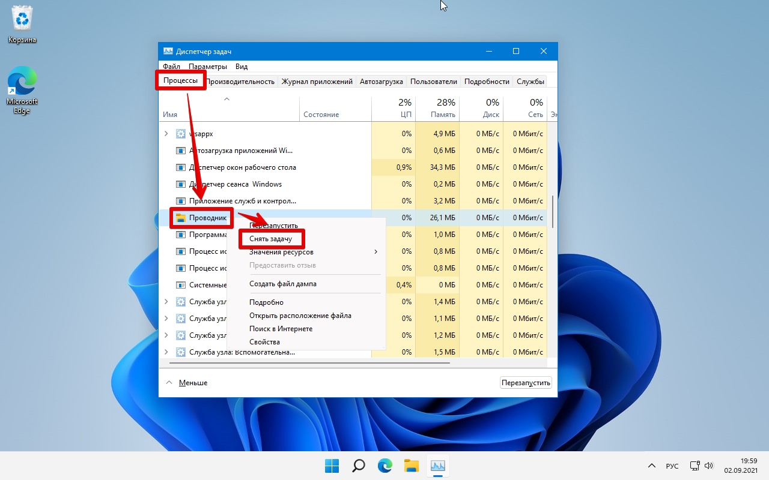Click gear icon of Служба узла: Вспомогательна...
Image resolution: width=769 pixels, height=480 pixels.
pos(180,352)
